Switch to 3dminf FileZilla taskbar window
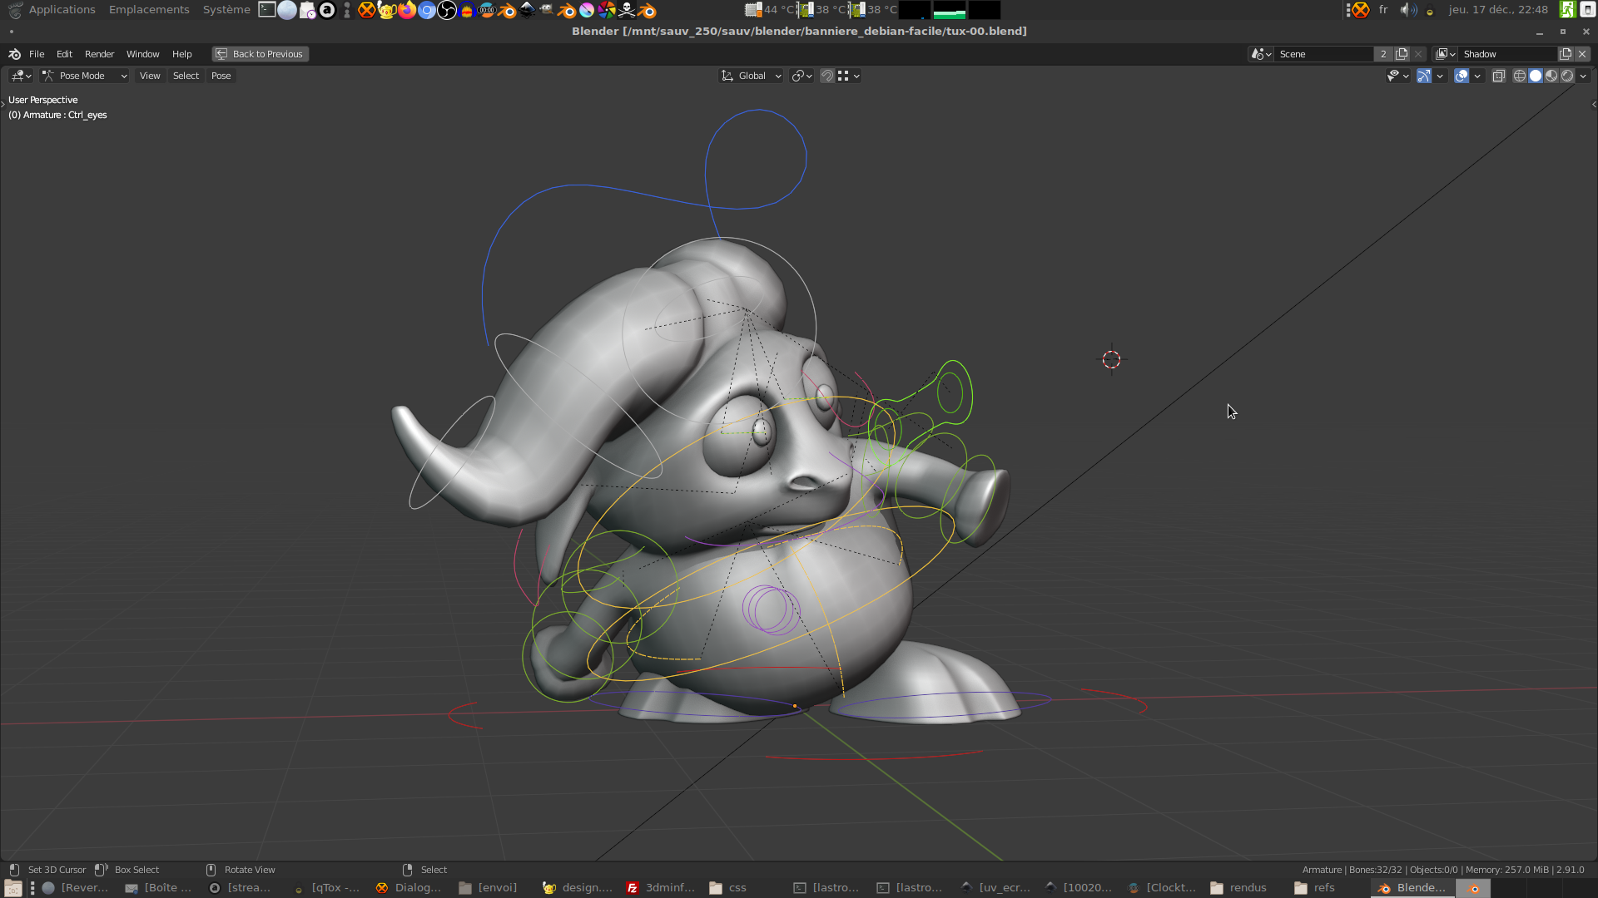 (661, 888)
